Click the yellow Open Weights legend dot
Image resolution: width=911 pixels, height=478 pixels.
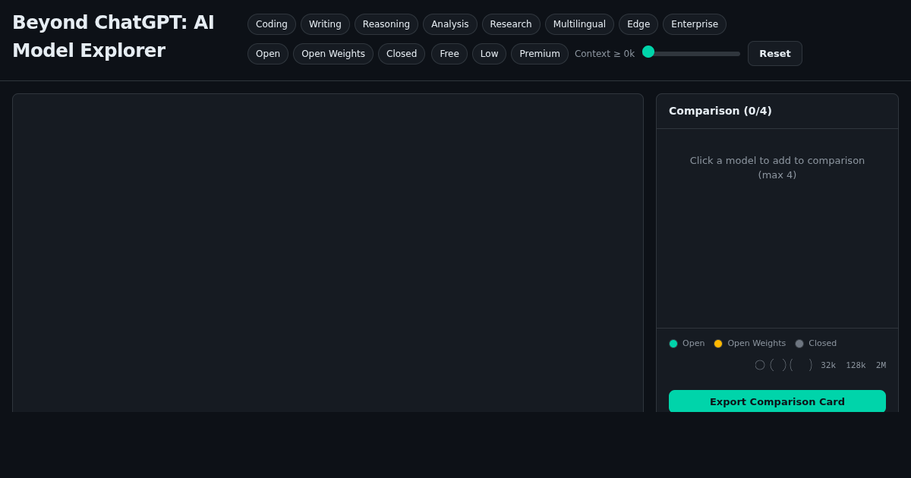coord(718,344)
